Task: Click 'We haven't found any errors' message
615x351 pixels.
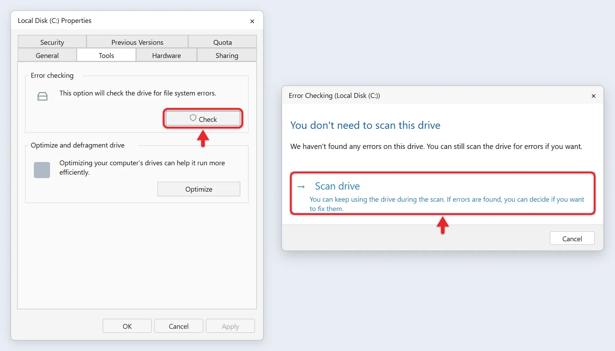Action: 436,146
